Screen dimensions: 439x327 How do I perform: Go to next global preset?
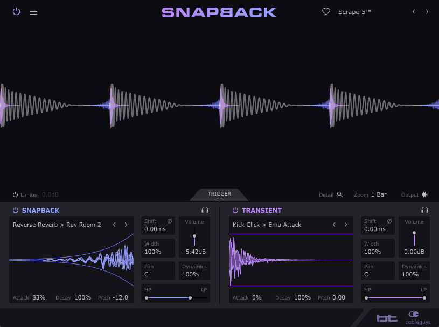click(427, 11)
